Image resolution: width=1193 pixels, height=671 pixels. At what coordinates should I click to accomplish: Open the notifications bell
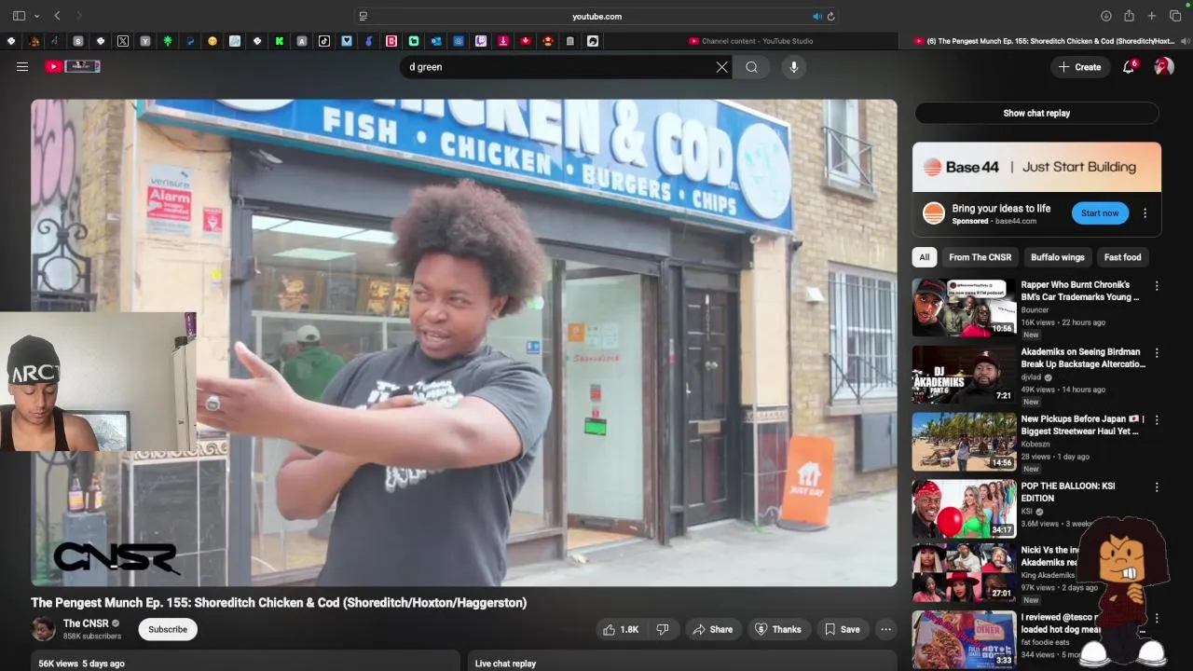pos(1129,67)
